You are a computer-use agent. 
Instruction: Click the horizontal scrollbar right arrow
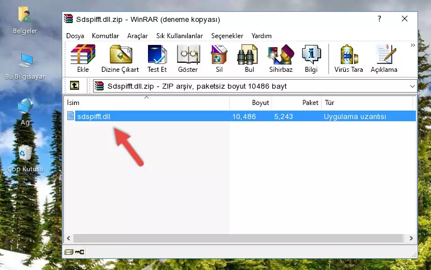411,239
